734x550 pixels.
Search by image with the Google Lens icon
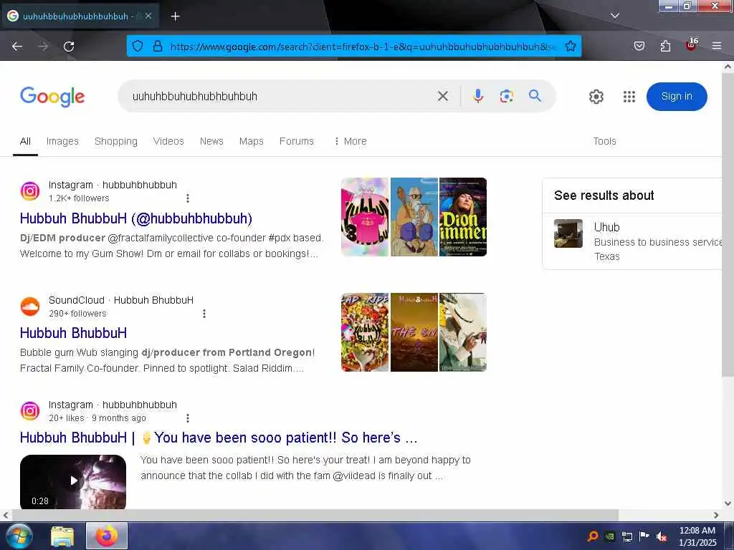(x=506, y=97)
